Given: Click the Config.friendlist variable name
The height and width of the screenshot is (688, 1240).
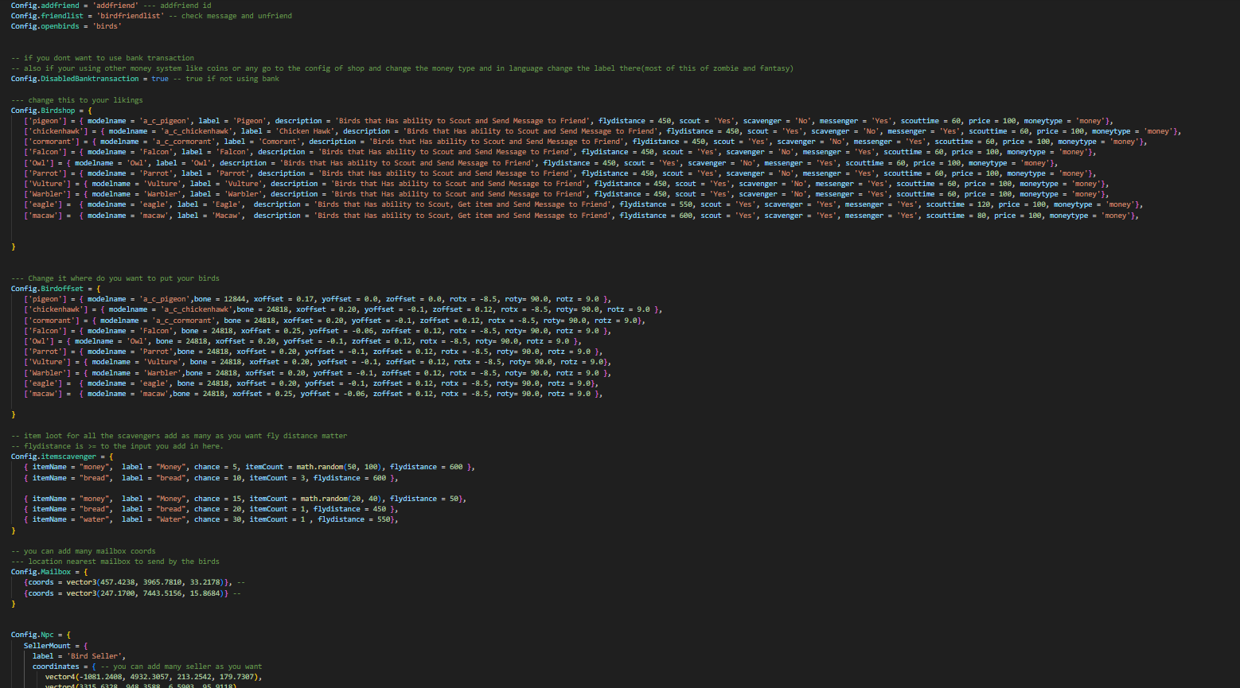Looking at the screenshot, I should point(47,16).
